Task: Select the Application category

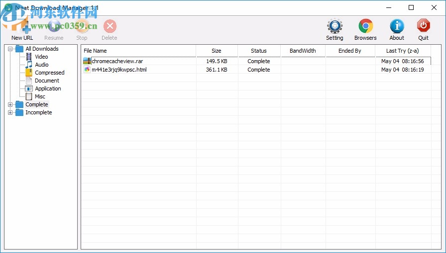Action: click(x=48, y=88)
